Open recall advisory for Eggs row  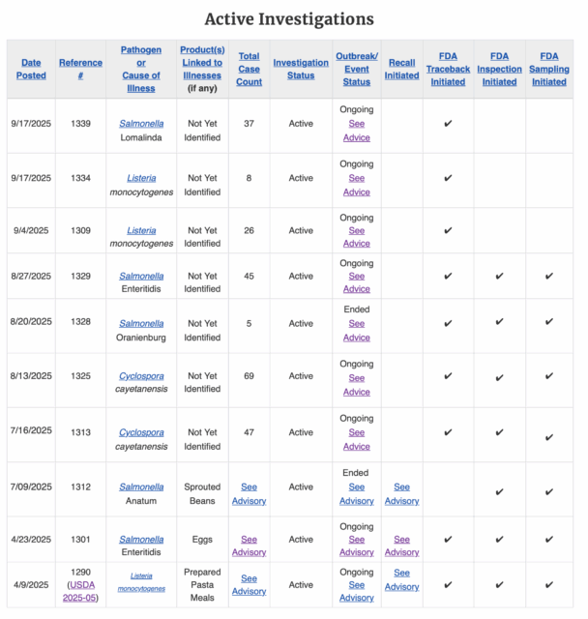[401, 545]
